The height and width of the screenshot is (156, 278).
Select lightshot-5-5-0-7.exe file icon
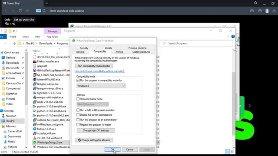pos(35,93)
